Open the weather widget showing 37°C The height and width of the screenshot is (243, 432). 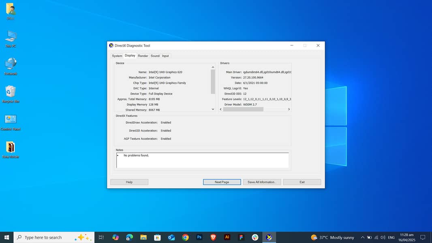tap(332, 237)
